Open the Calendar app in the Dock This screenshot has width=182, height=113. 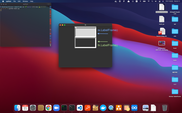click(x=25, y=108)
